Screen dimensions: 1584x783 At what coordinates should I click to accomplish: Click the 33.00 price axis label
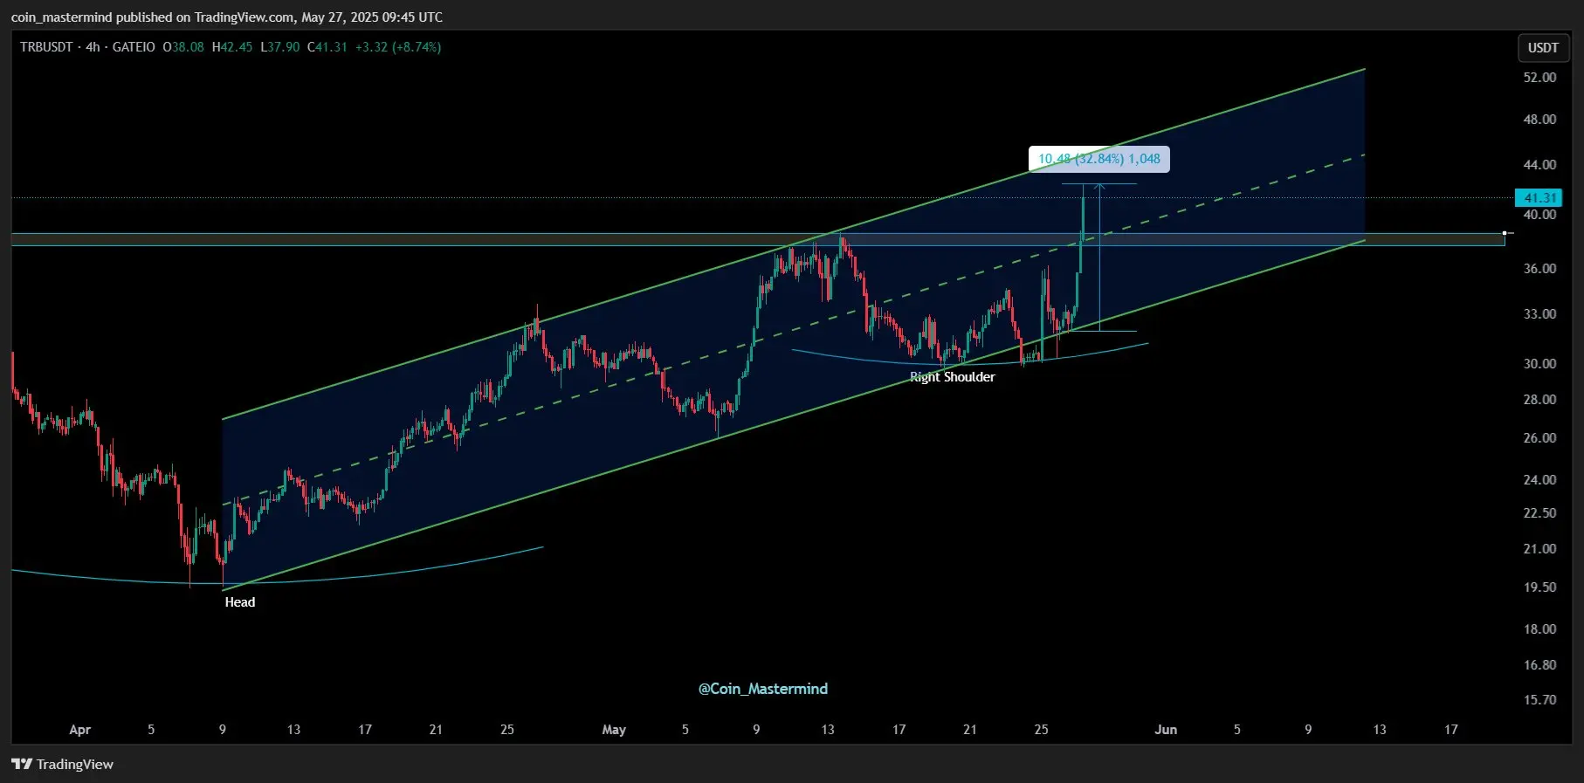(x=1539, y=314)
